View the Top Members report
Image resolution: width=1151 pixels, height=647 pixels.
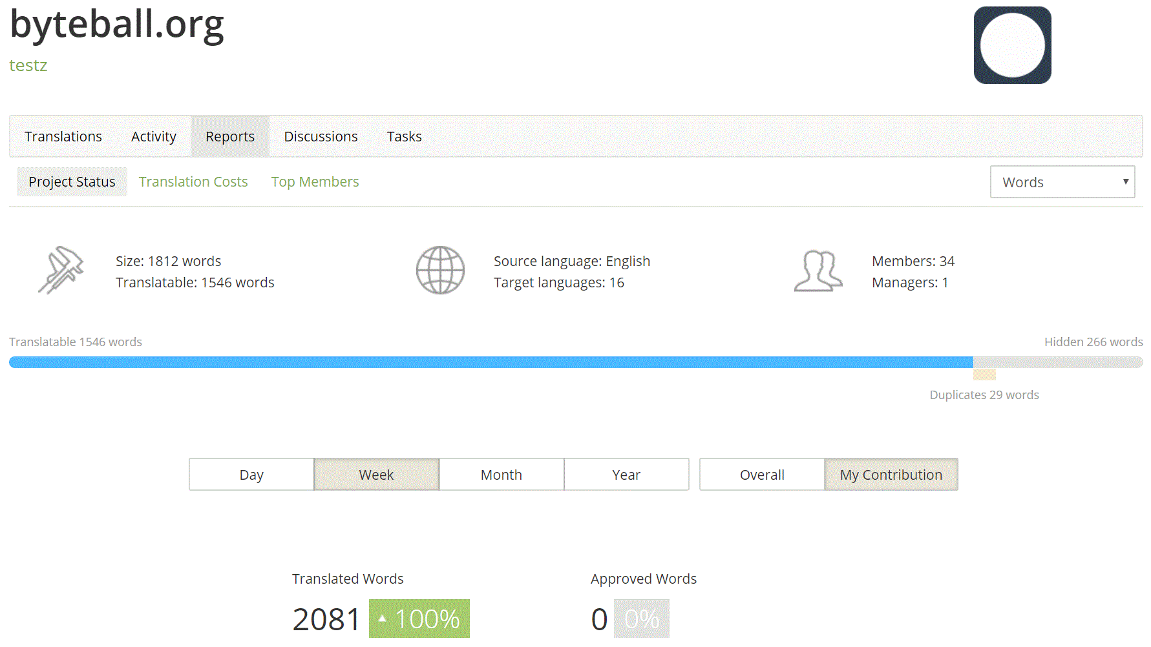[315, 181]
